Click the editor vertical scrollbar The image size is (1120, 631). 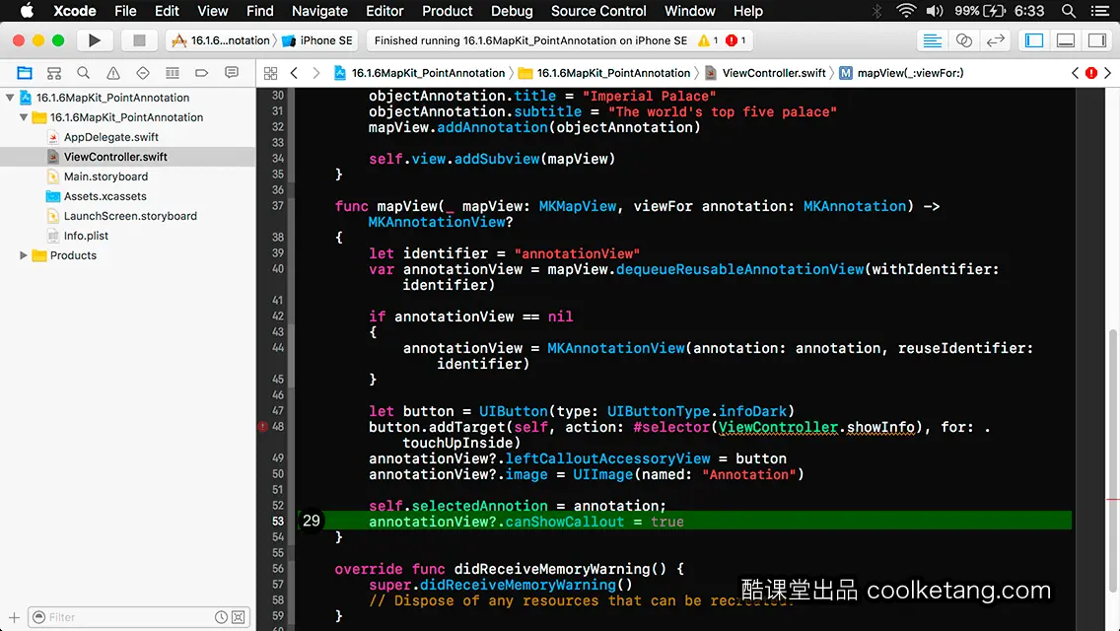click(x=1113, y=460)
